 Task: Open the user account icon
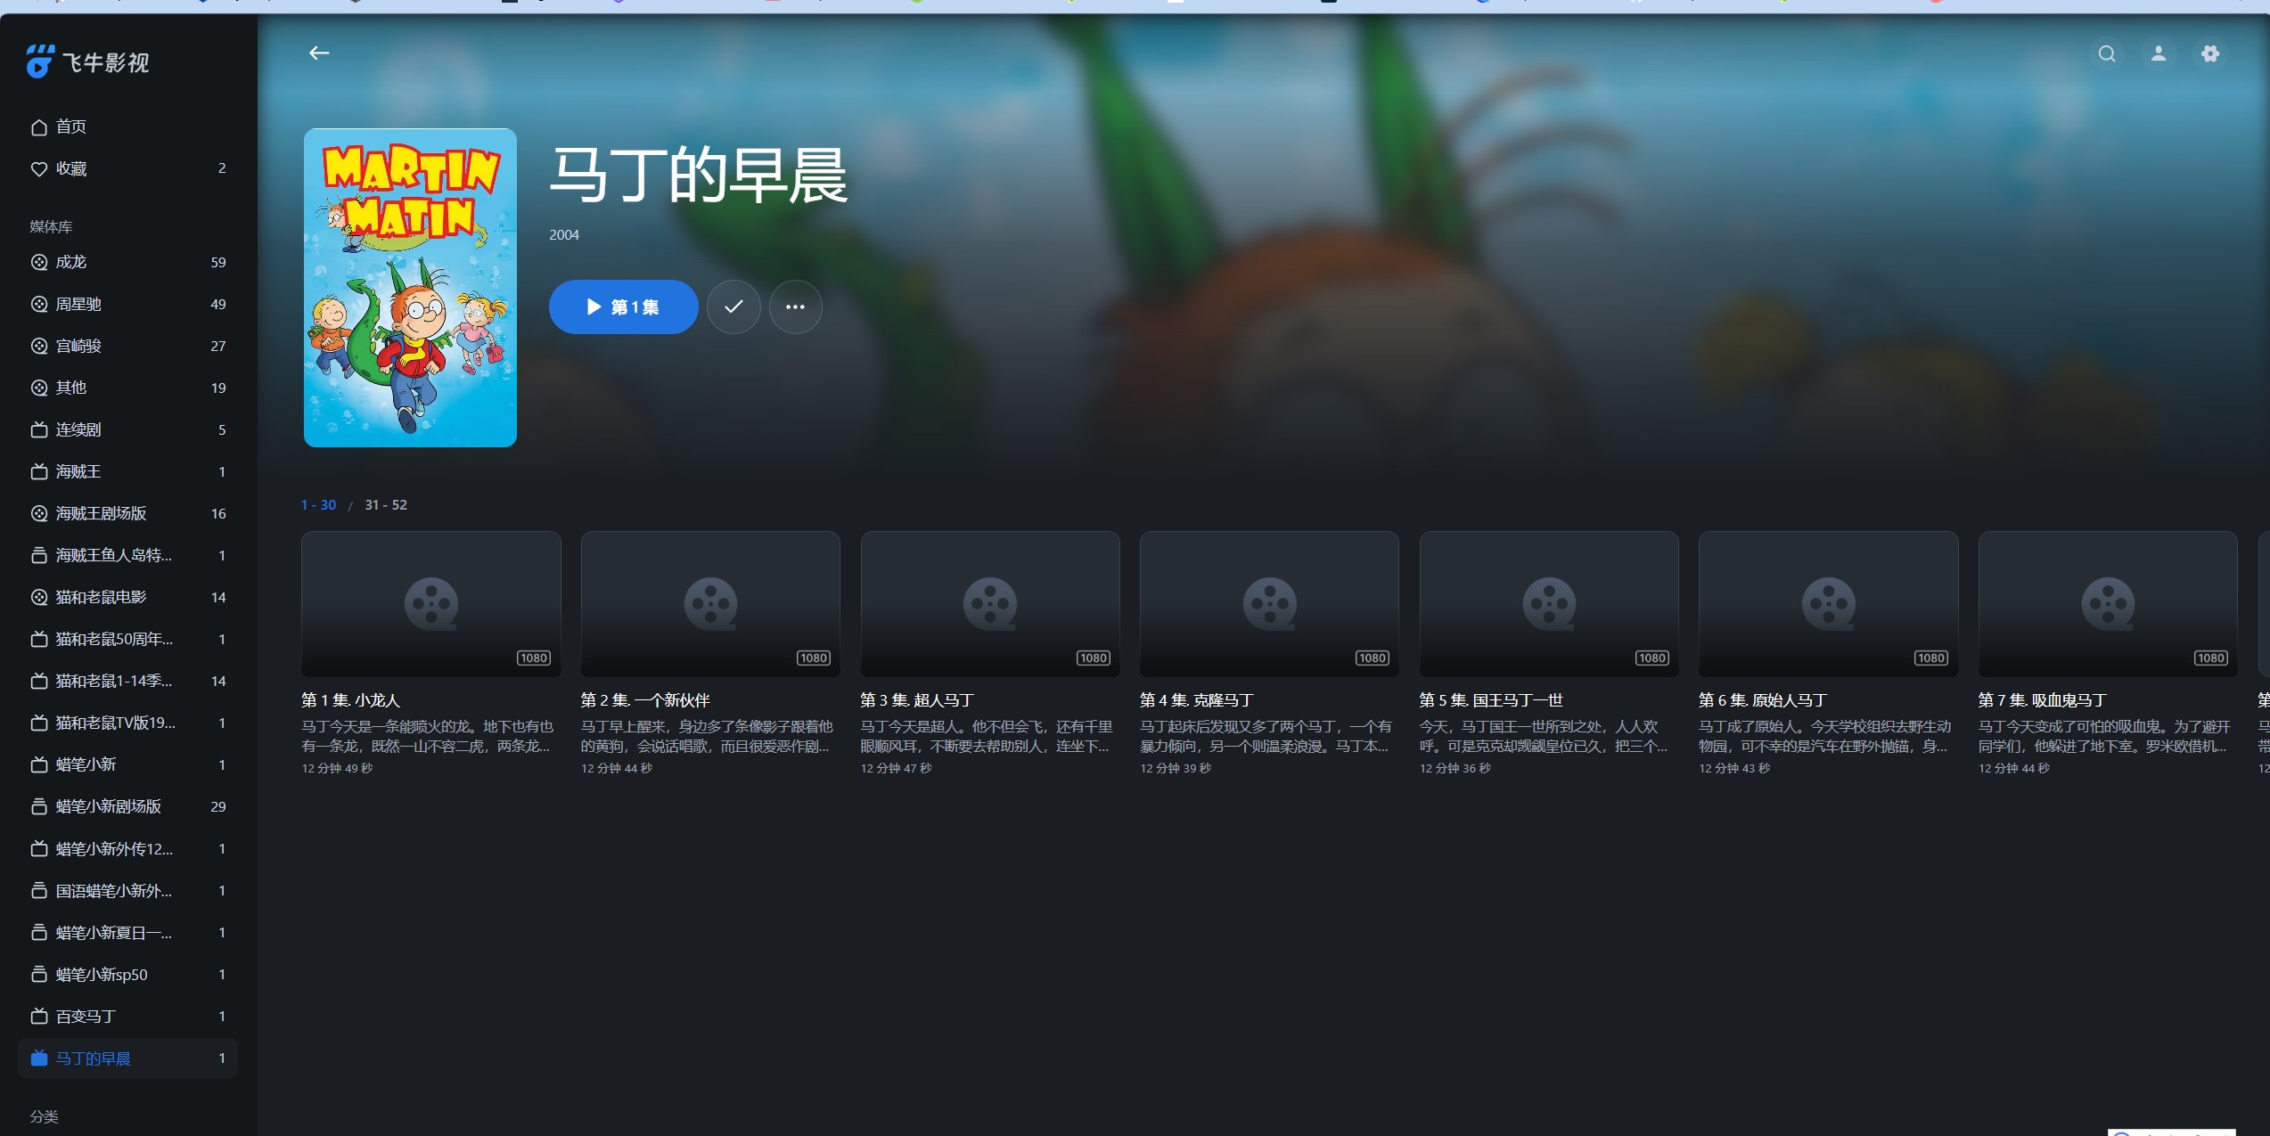(2158, 53)
